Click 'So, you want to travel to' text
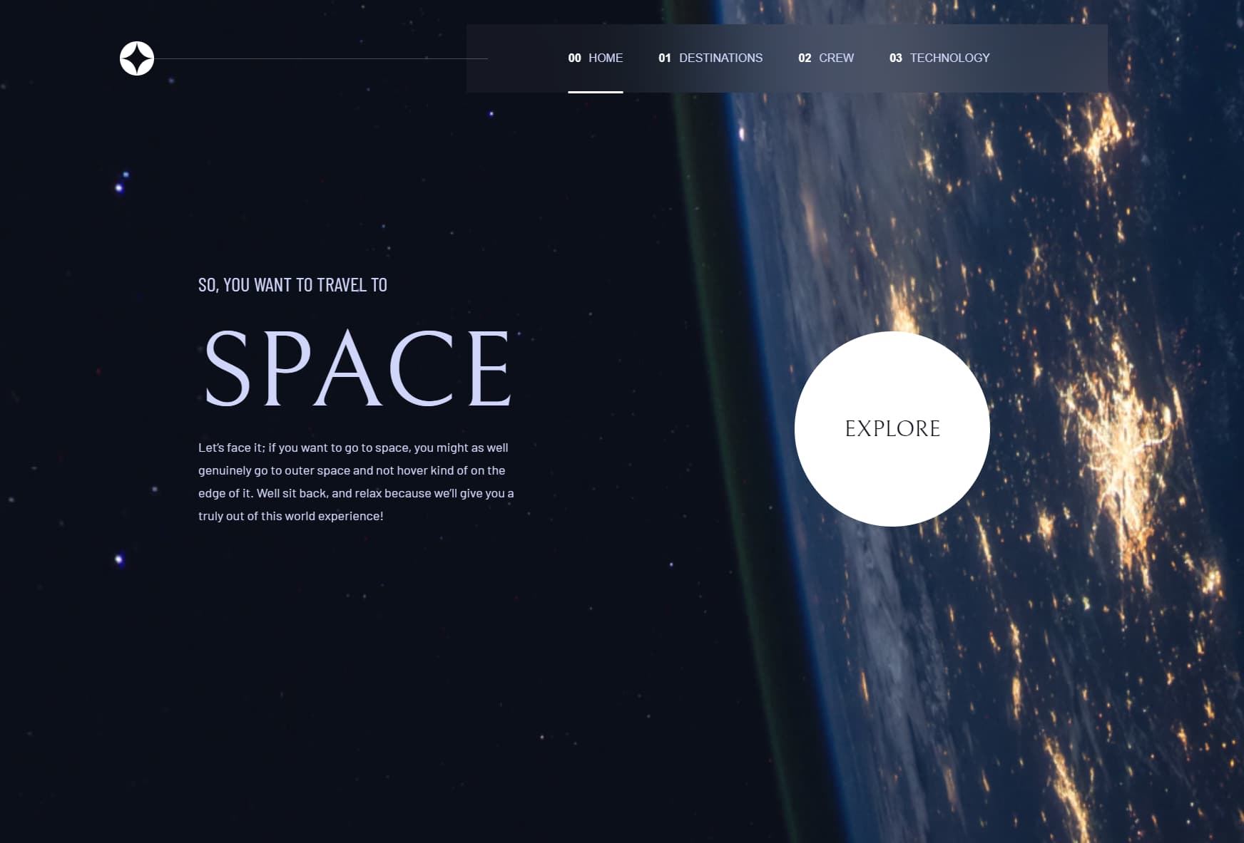The height and width of the screenshot is (843, 1244). (x=293, y=285)
